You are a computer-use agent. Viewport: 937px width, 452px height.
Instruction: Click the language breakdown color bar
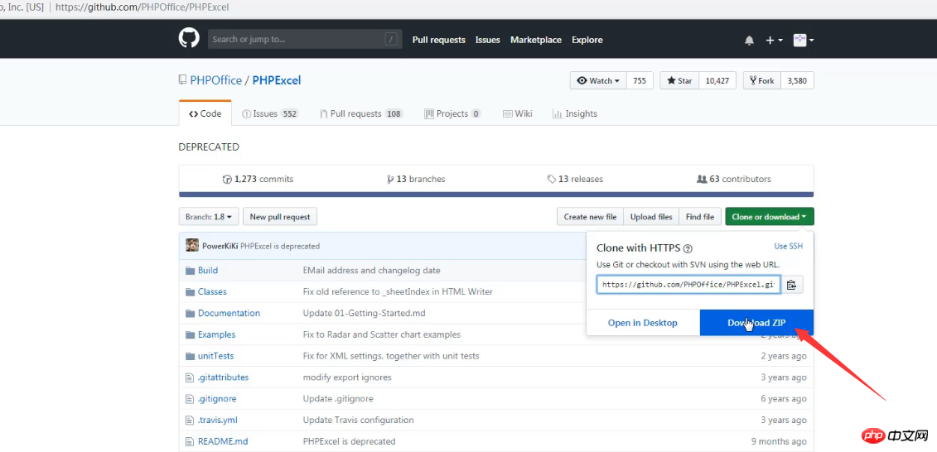coord(496,195)
